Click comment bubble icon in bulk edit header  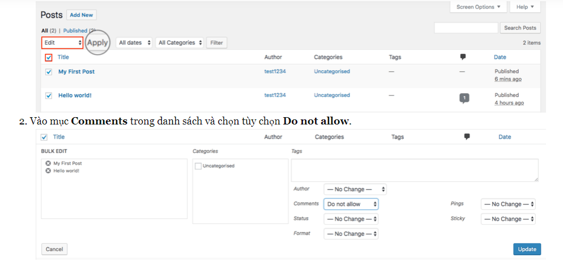(x=467, y=137)
